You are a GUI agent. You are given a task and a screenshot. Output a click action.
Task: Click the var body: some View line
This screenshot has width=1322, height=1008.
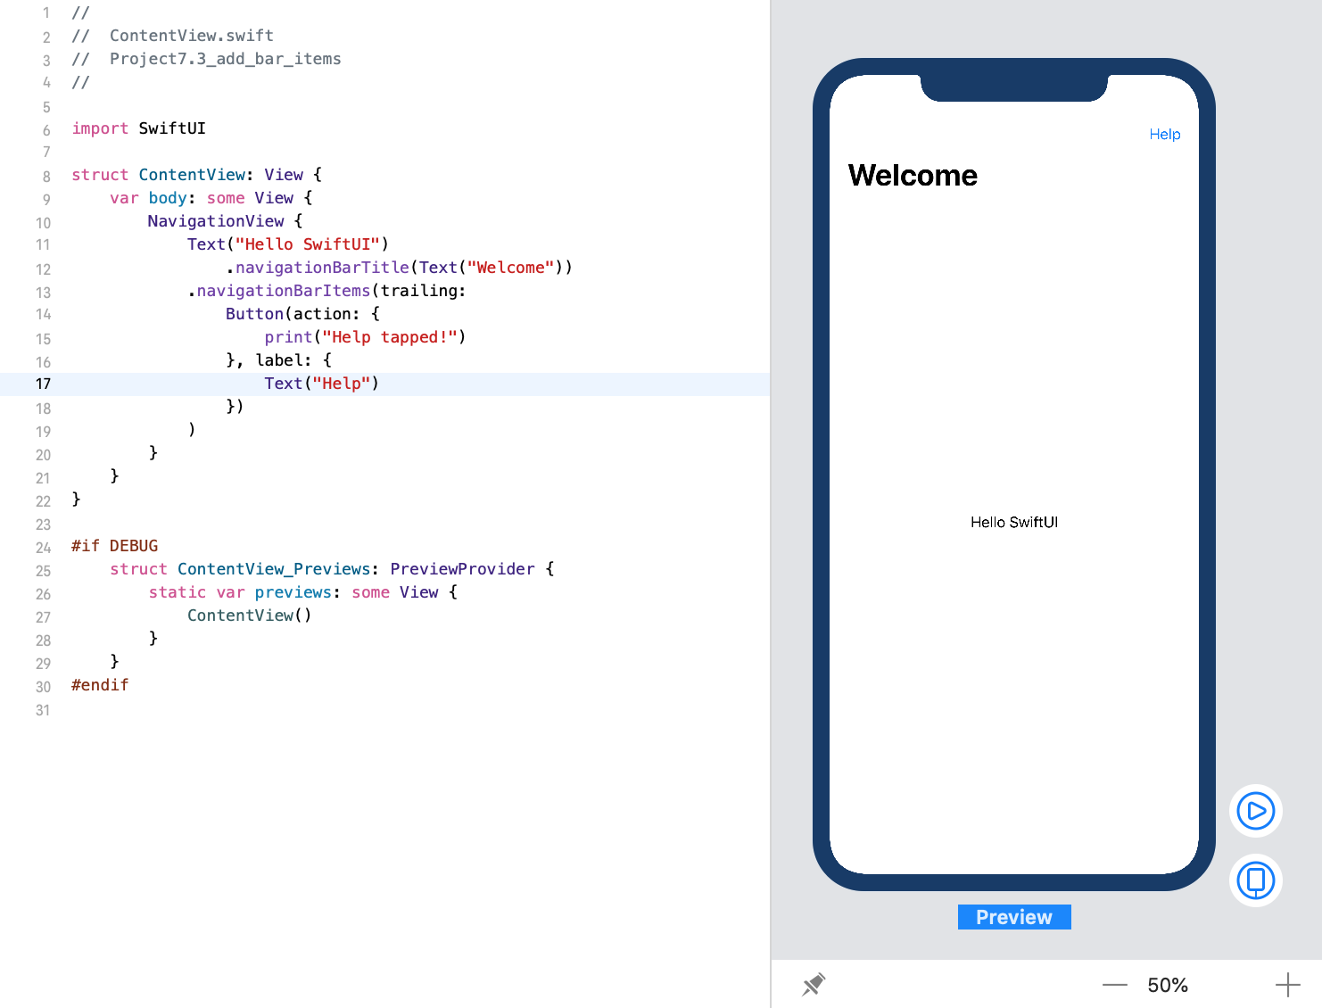(211, 198)
